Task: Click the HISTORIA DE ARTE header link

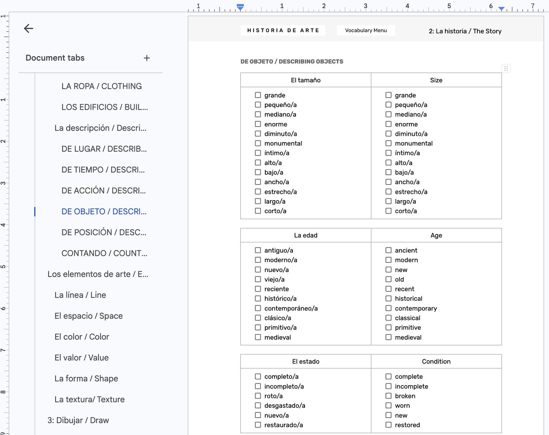Action: click(x=283, y=31)
